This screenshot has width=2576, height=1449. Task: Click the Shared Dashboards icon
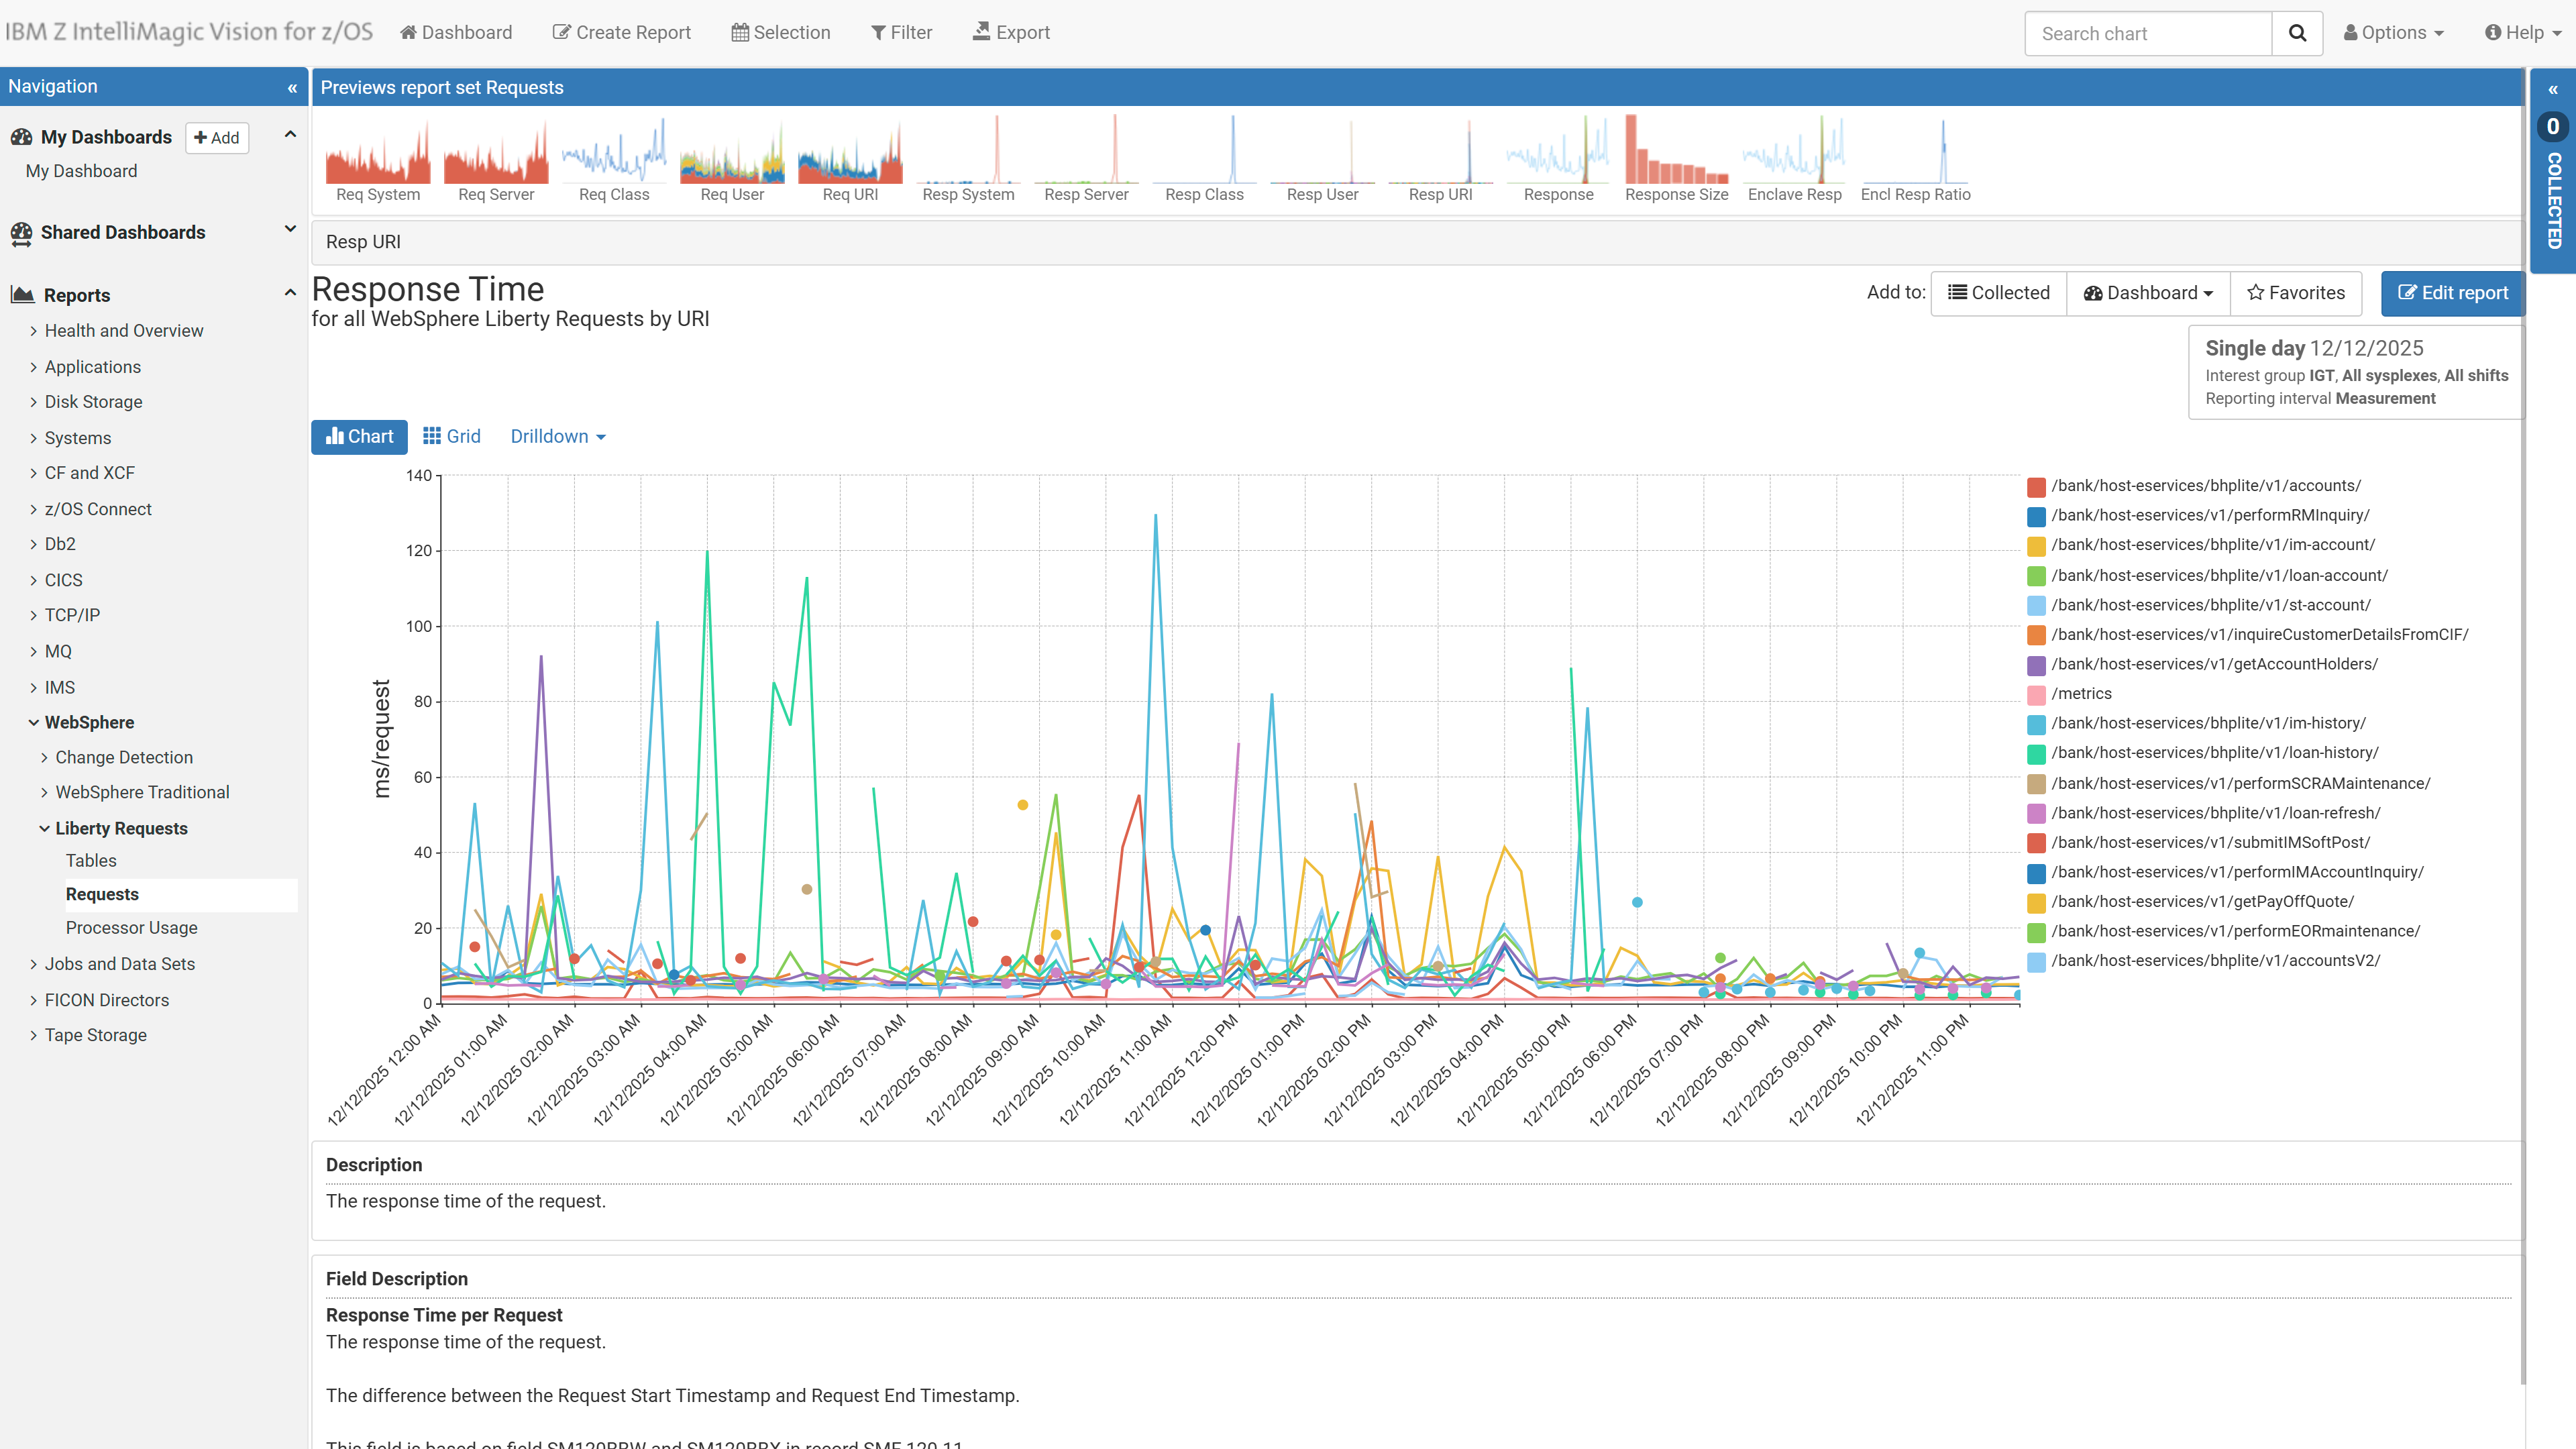pyautogui.click(x=21, y=233)
